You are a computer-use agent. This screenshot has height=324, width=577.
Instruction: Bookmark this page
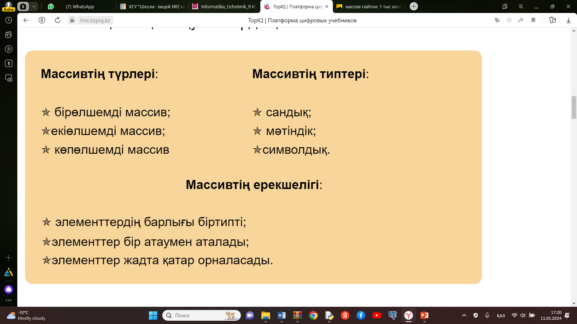tap(533, 20)
